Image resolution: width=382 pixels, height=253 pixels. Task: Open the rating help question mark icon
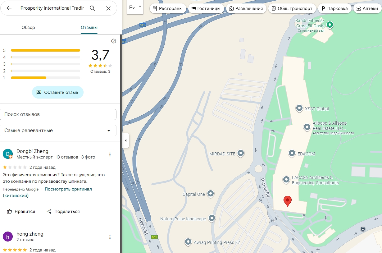pos(114,41)
